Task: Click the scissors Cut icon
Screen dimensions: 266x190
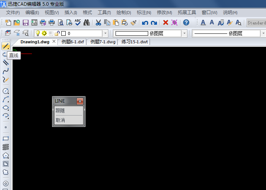Action: point(98,22)
